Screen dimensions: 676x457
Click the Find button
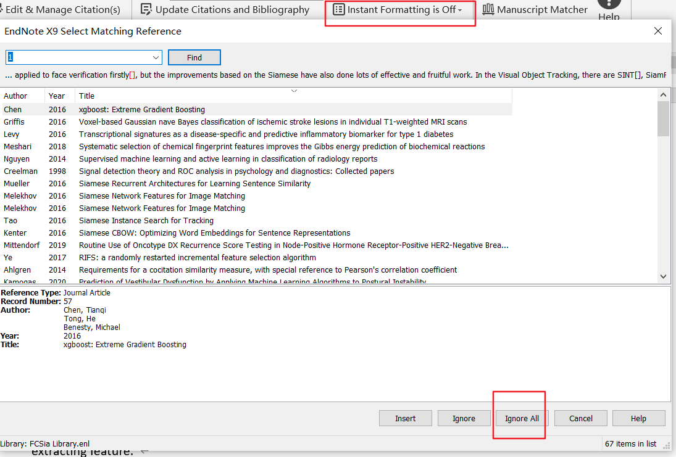click(x=194, y=57)
